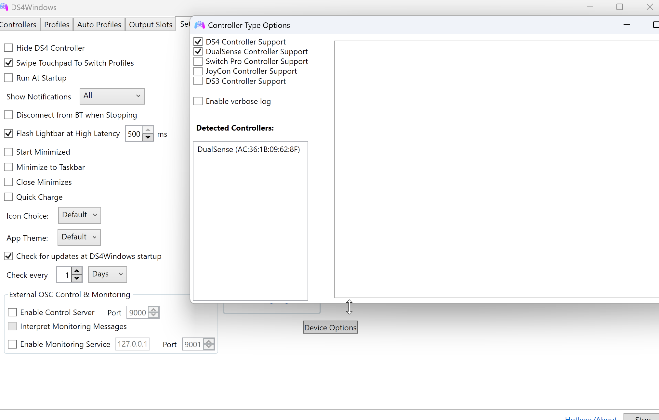
Task: Switch to the Profiles tab
Action: [x=57, y=25]
